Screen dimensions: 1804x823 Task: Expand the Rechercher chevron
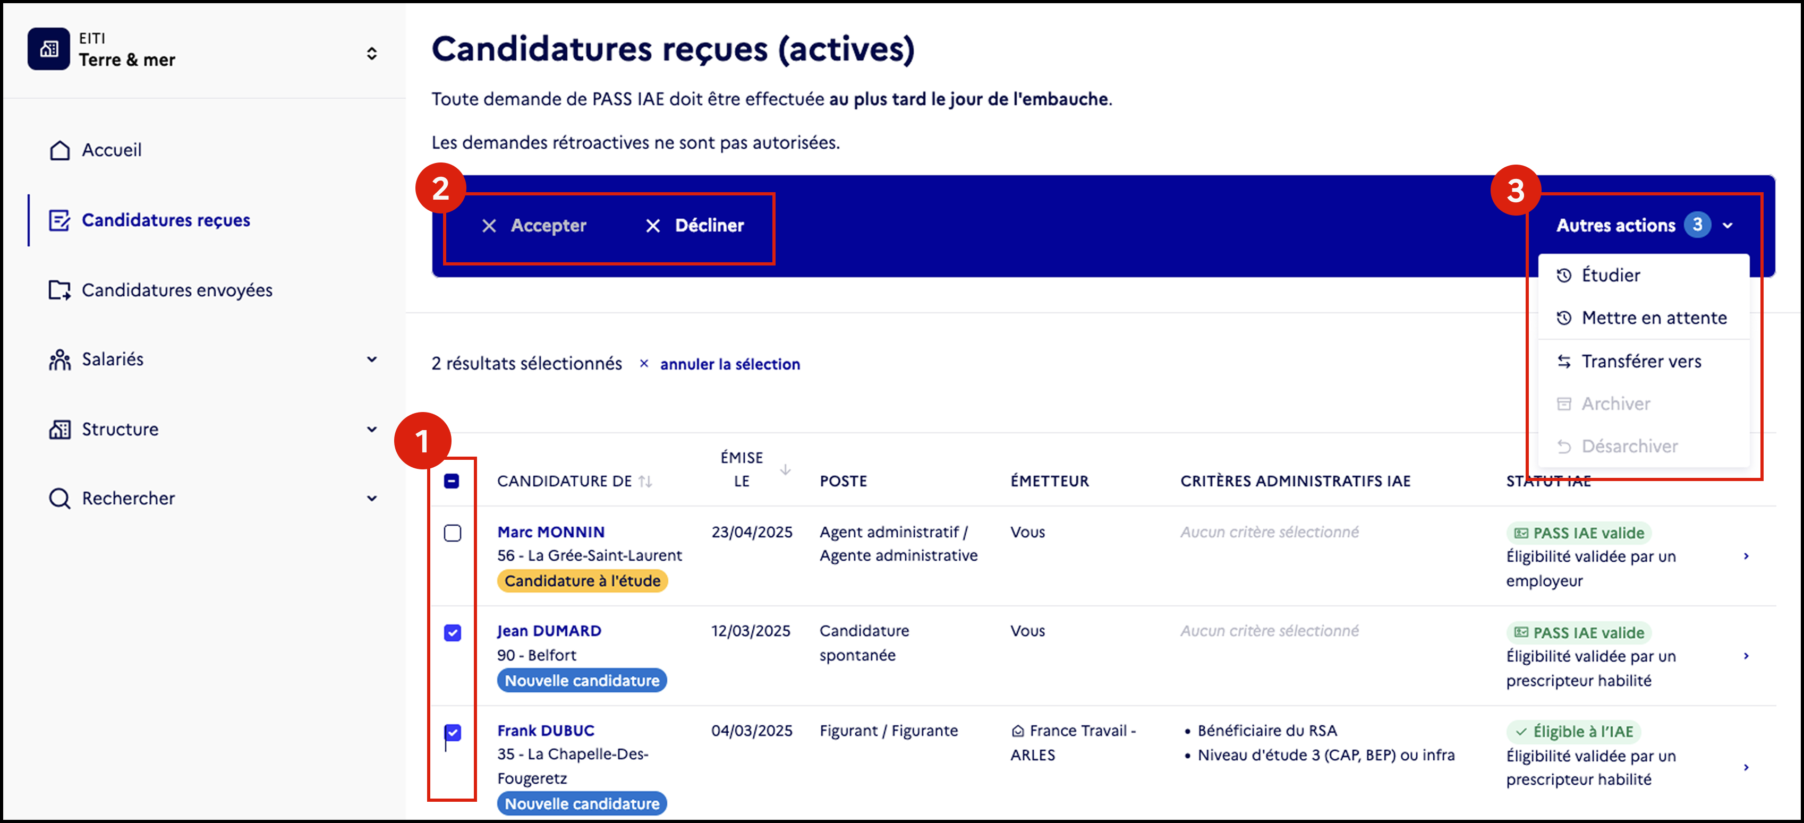(372, 498)
